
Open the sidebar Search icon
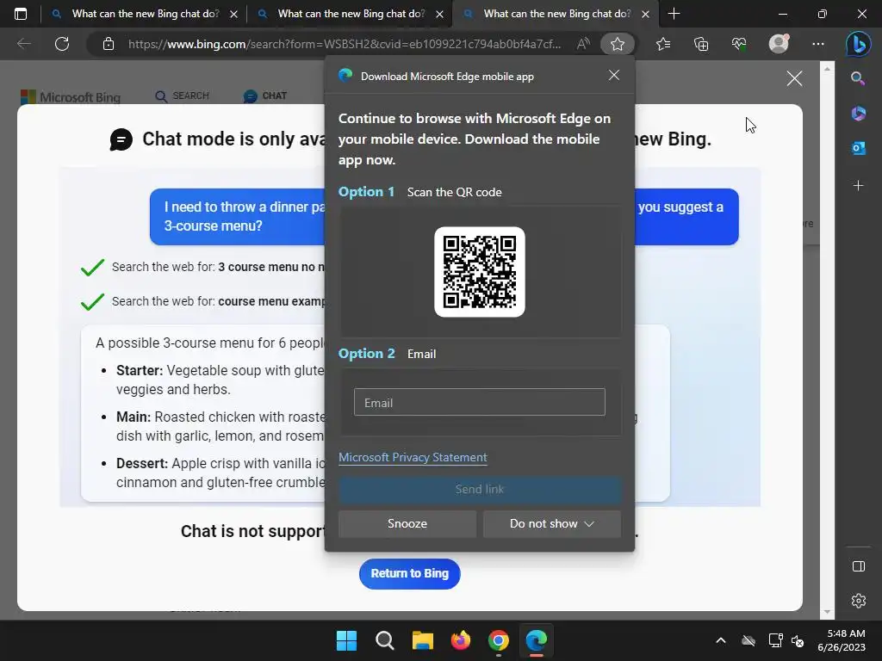(858, 78)
